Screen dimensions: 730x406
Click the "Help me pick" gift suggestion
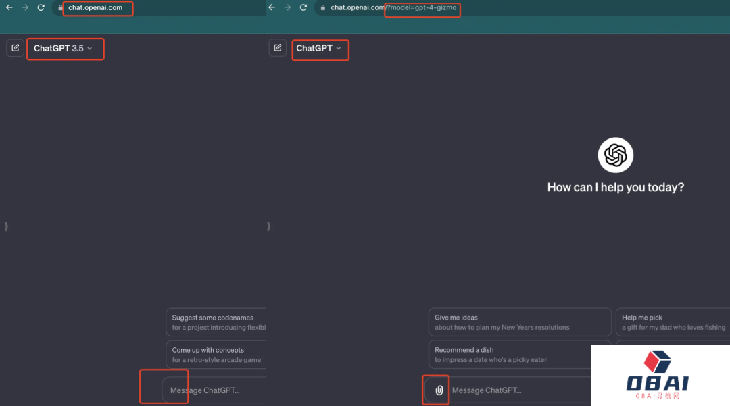(672, 322)
